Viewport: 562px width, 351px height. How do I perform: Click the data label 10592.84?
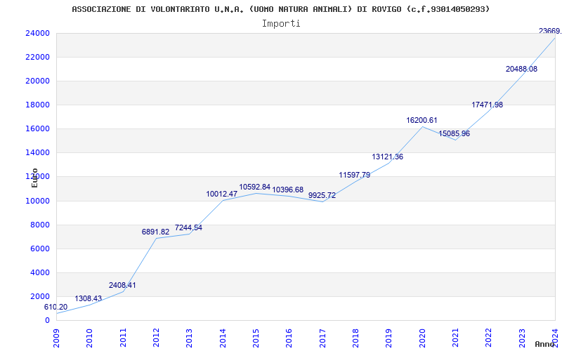[x=255, y=187]
